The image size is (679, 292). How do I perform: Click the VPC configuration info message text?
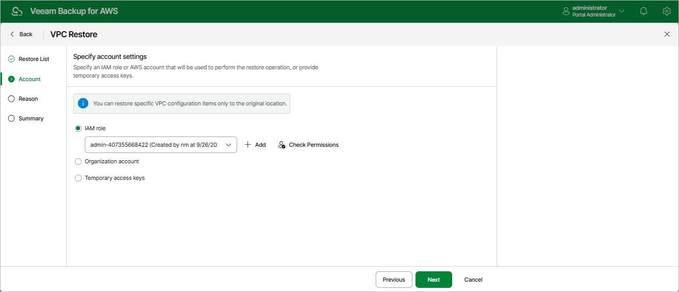pos(190,103)
